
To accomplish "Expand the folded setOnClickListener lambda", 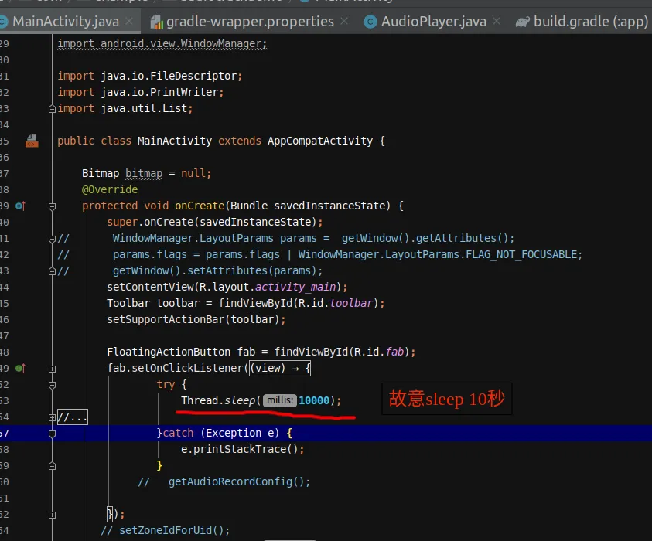I will tap(52, 369).
